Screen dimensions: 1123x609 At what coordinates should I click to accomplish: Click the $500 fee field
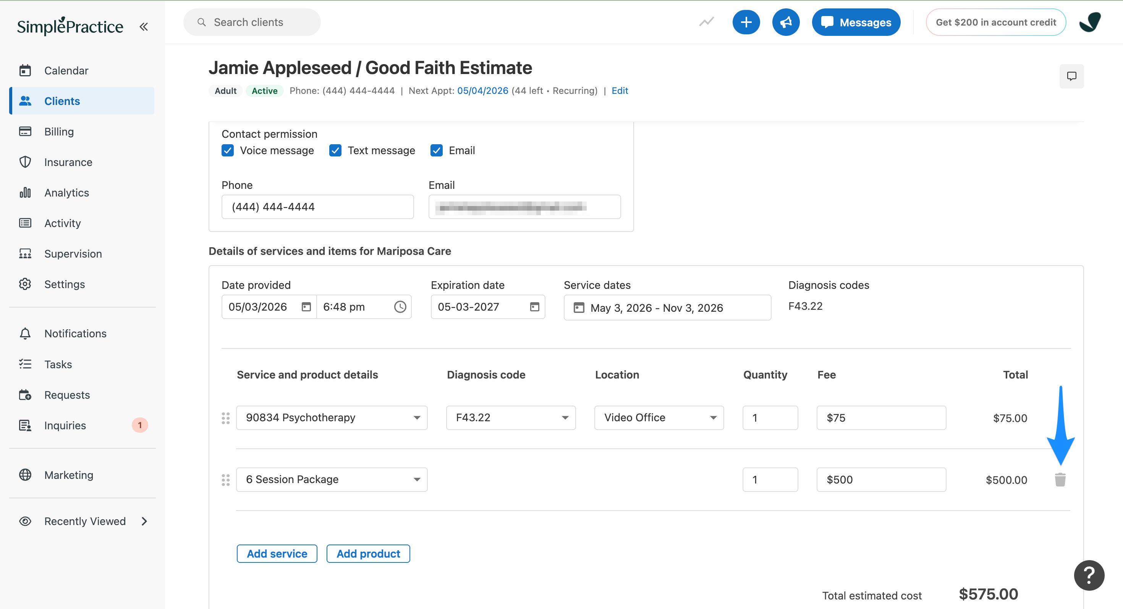[881, 480]
